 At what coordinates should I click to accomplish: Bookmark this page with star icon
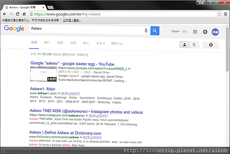click(x=219, y=14)
